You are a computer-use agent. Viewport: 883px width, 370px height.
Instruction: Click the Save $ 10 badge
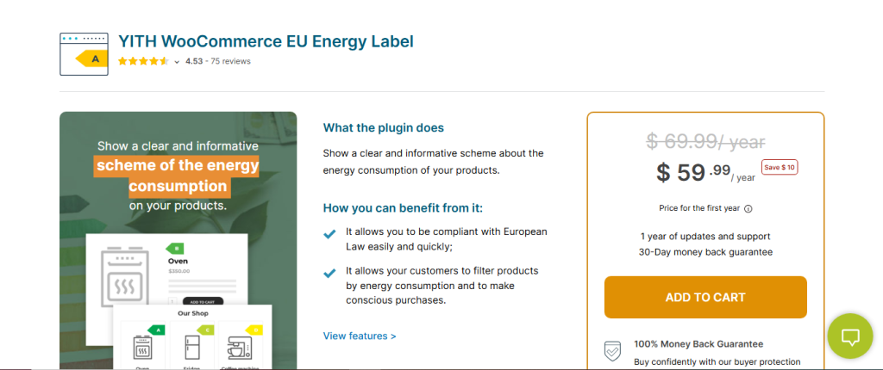(780, 167)
